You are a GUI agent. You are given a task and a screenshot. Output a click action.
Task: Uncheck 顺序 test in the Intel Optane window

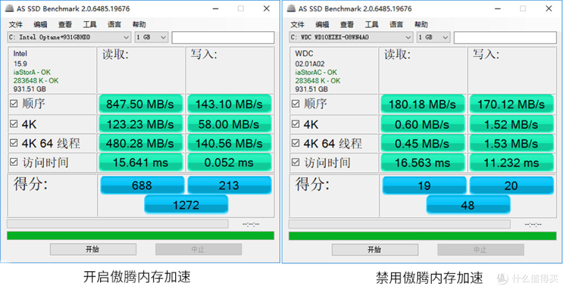14,104
